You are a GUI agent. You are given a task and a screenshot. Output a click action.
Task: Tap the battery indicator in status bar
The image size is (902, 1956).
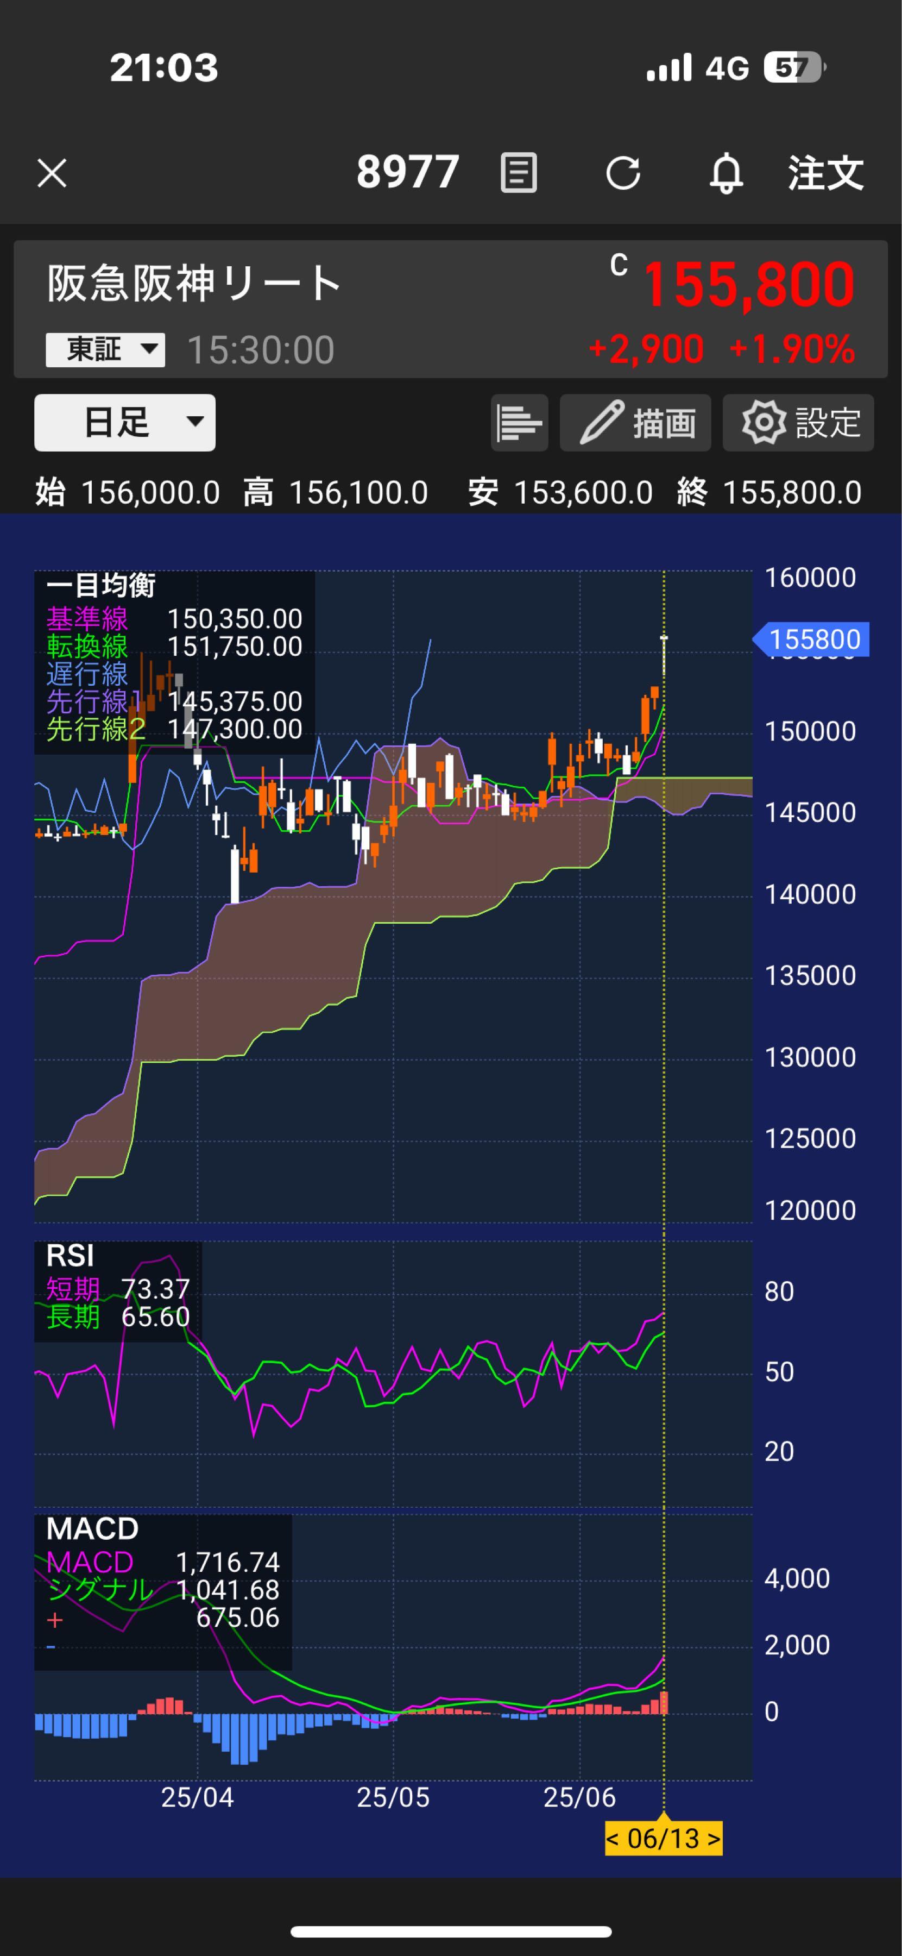coord(793,67)
